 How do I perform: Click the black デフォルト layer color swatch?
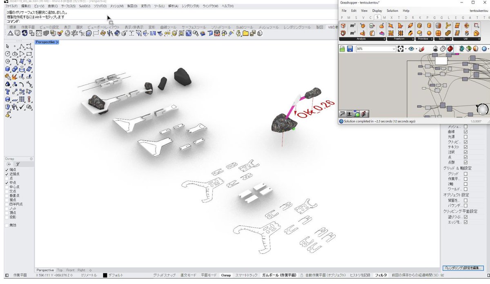[x=105, y=275]
